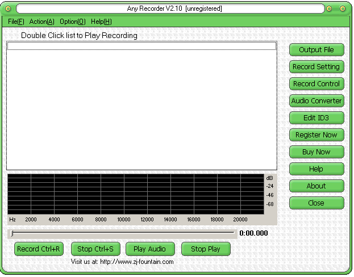Launch the Audio Converter
This screenshot has width=354, height=277.
click(316, 101)
